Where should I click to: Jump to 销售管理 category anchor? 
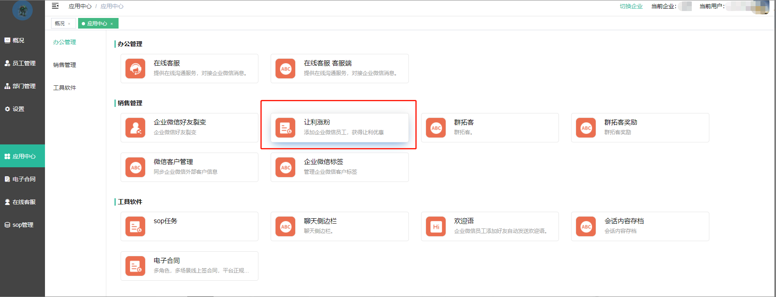click(x=65, y=65)
